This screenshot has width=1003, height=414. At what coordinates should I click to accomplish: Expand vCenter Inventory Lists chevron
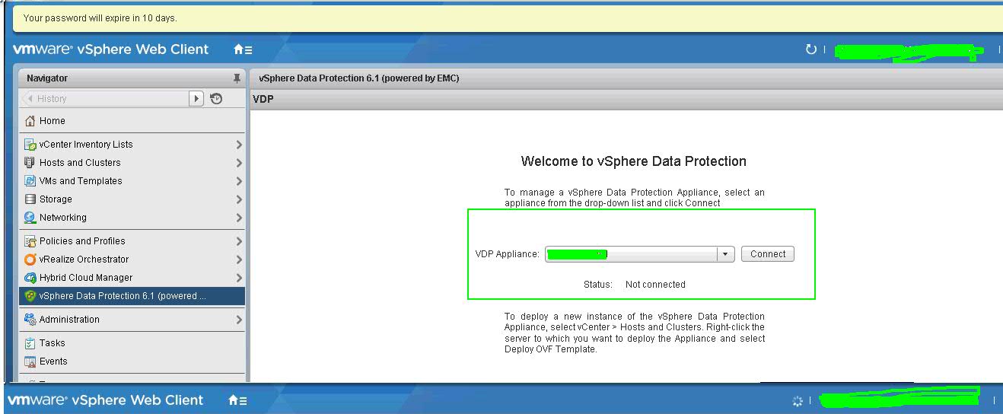point(239,145)
